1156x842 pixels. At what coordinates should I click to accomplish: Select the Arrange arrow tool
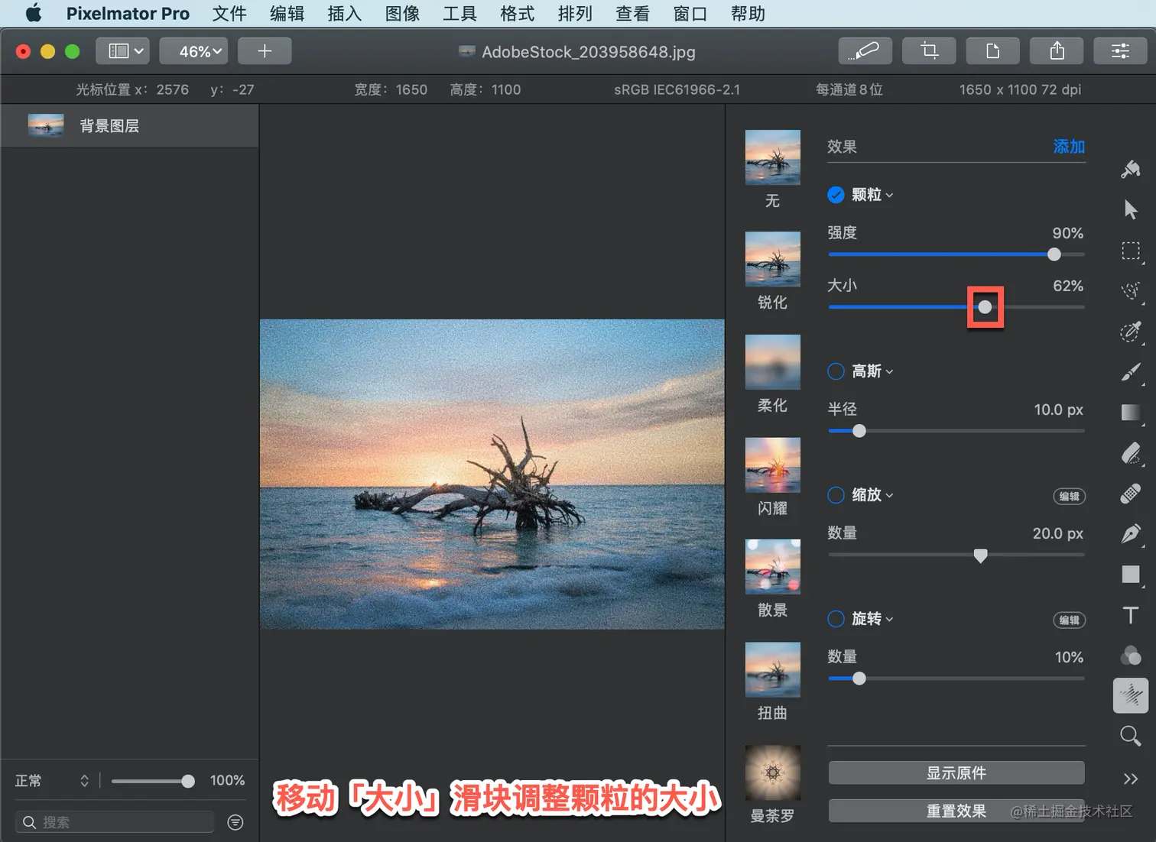click(x=1131, y=209)
